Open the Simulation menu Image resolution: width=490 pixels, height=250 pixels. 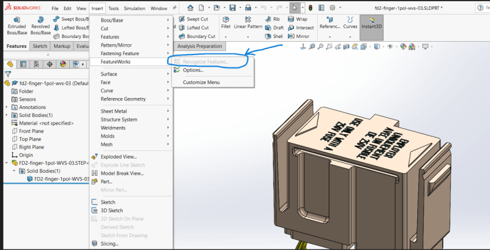pos(134,9)
